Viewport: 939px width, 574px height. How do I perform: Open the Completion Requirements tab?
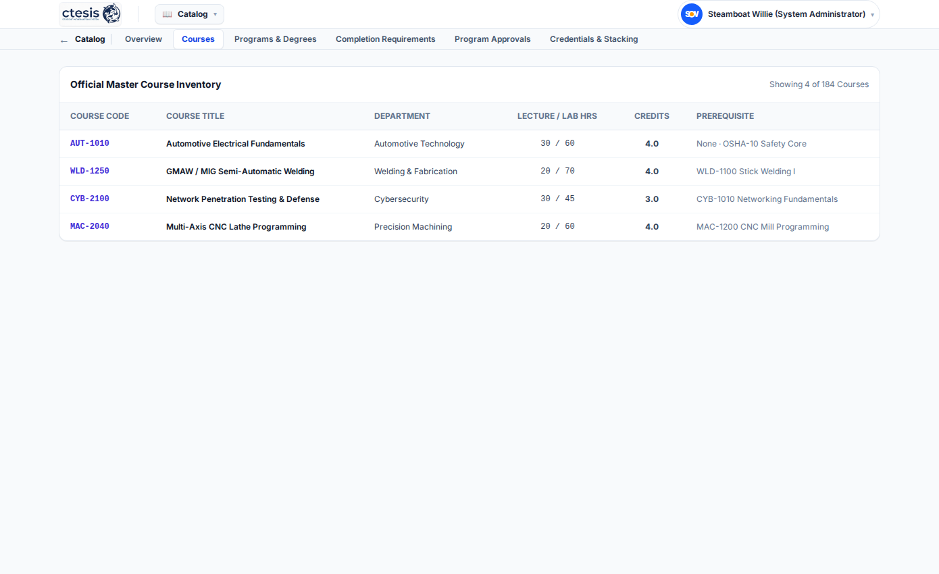(x=385, y=39)
